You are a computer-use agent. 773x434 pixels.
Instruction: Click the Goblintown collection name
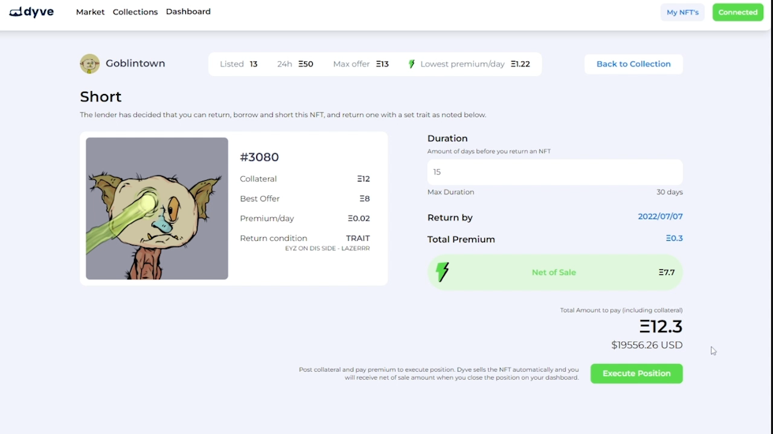[x=135, y=63]
